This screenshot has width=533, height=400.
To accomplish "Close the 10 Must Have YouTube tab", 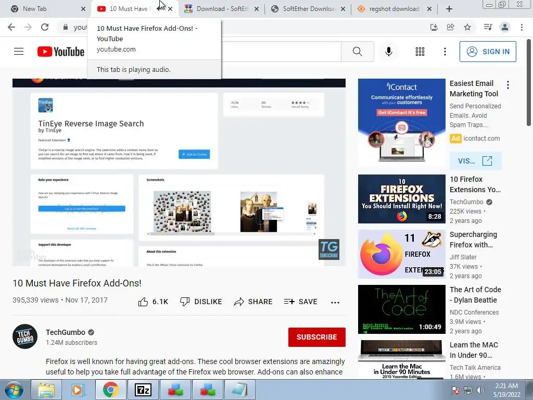I will pos(170,9).
